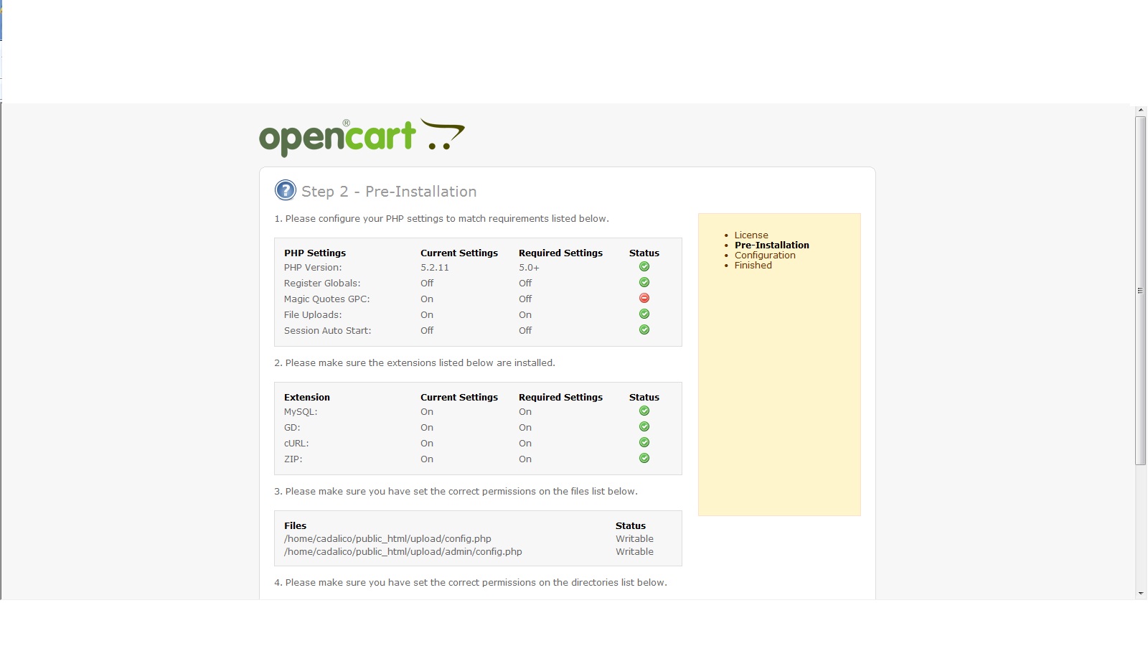Click the blue help question-mark icon
The width and height of the screenshot is (1148, 646).
pyautogui.click(x=285, y=191)
